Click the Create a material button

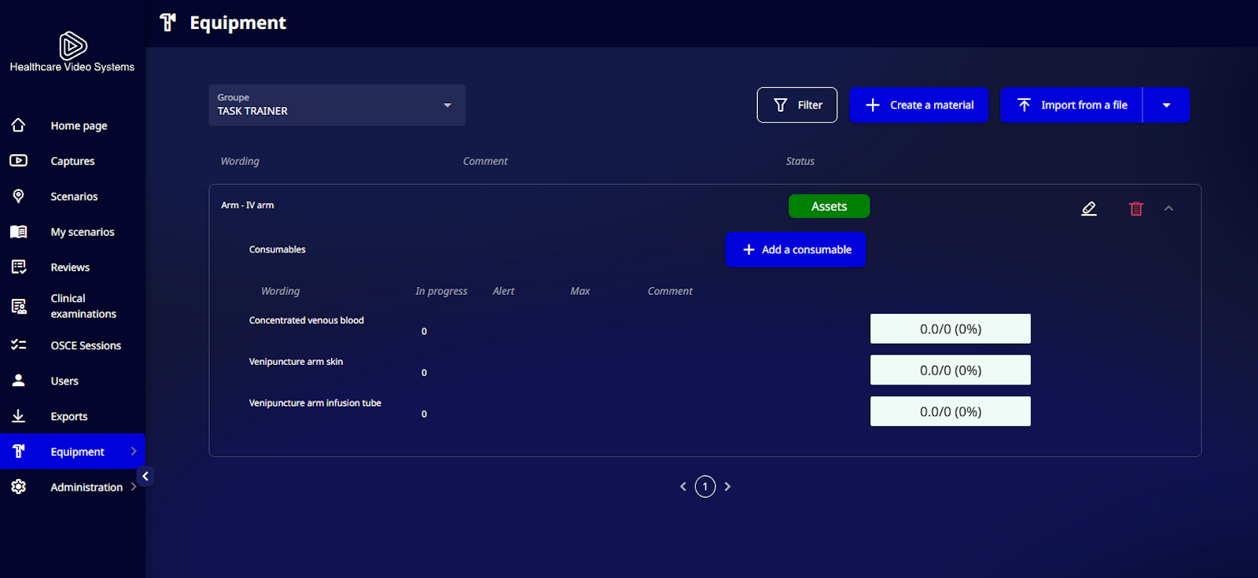(x=918, y=105)
